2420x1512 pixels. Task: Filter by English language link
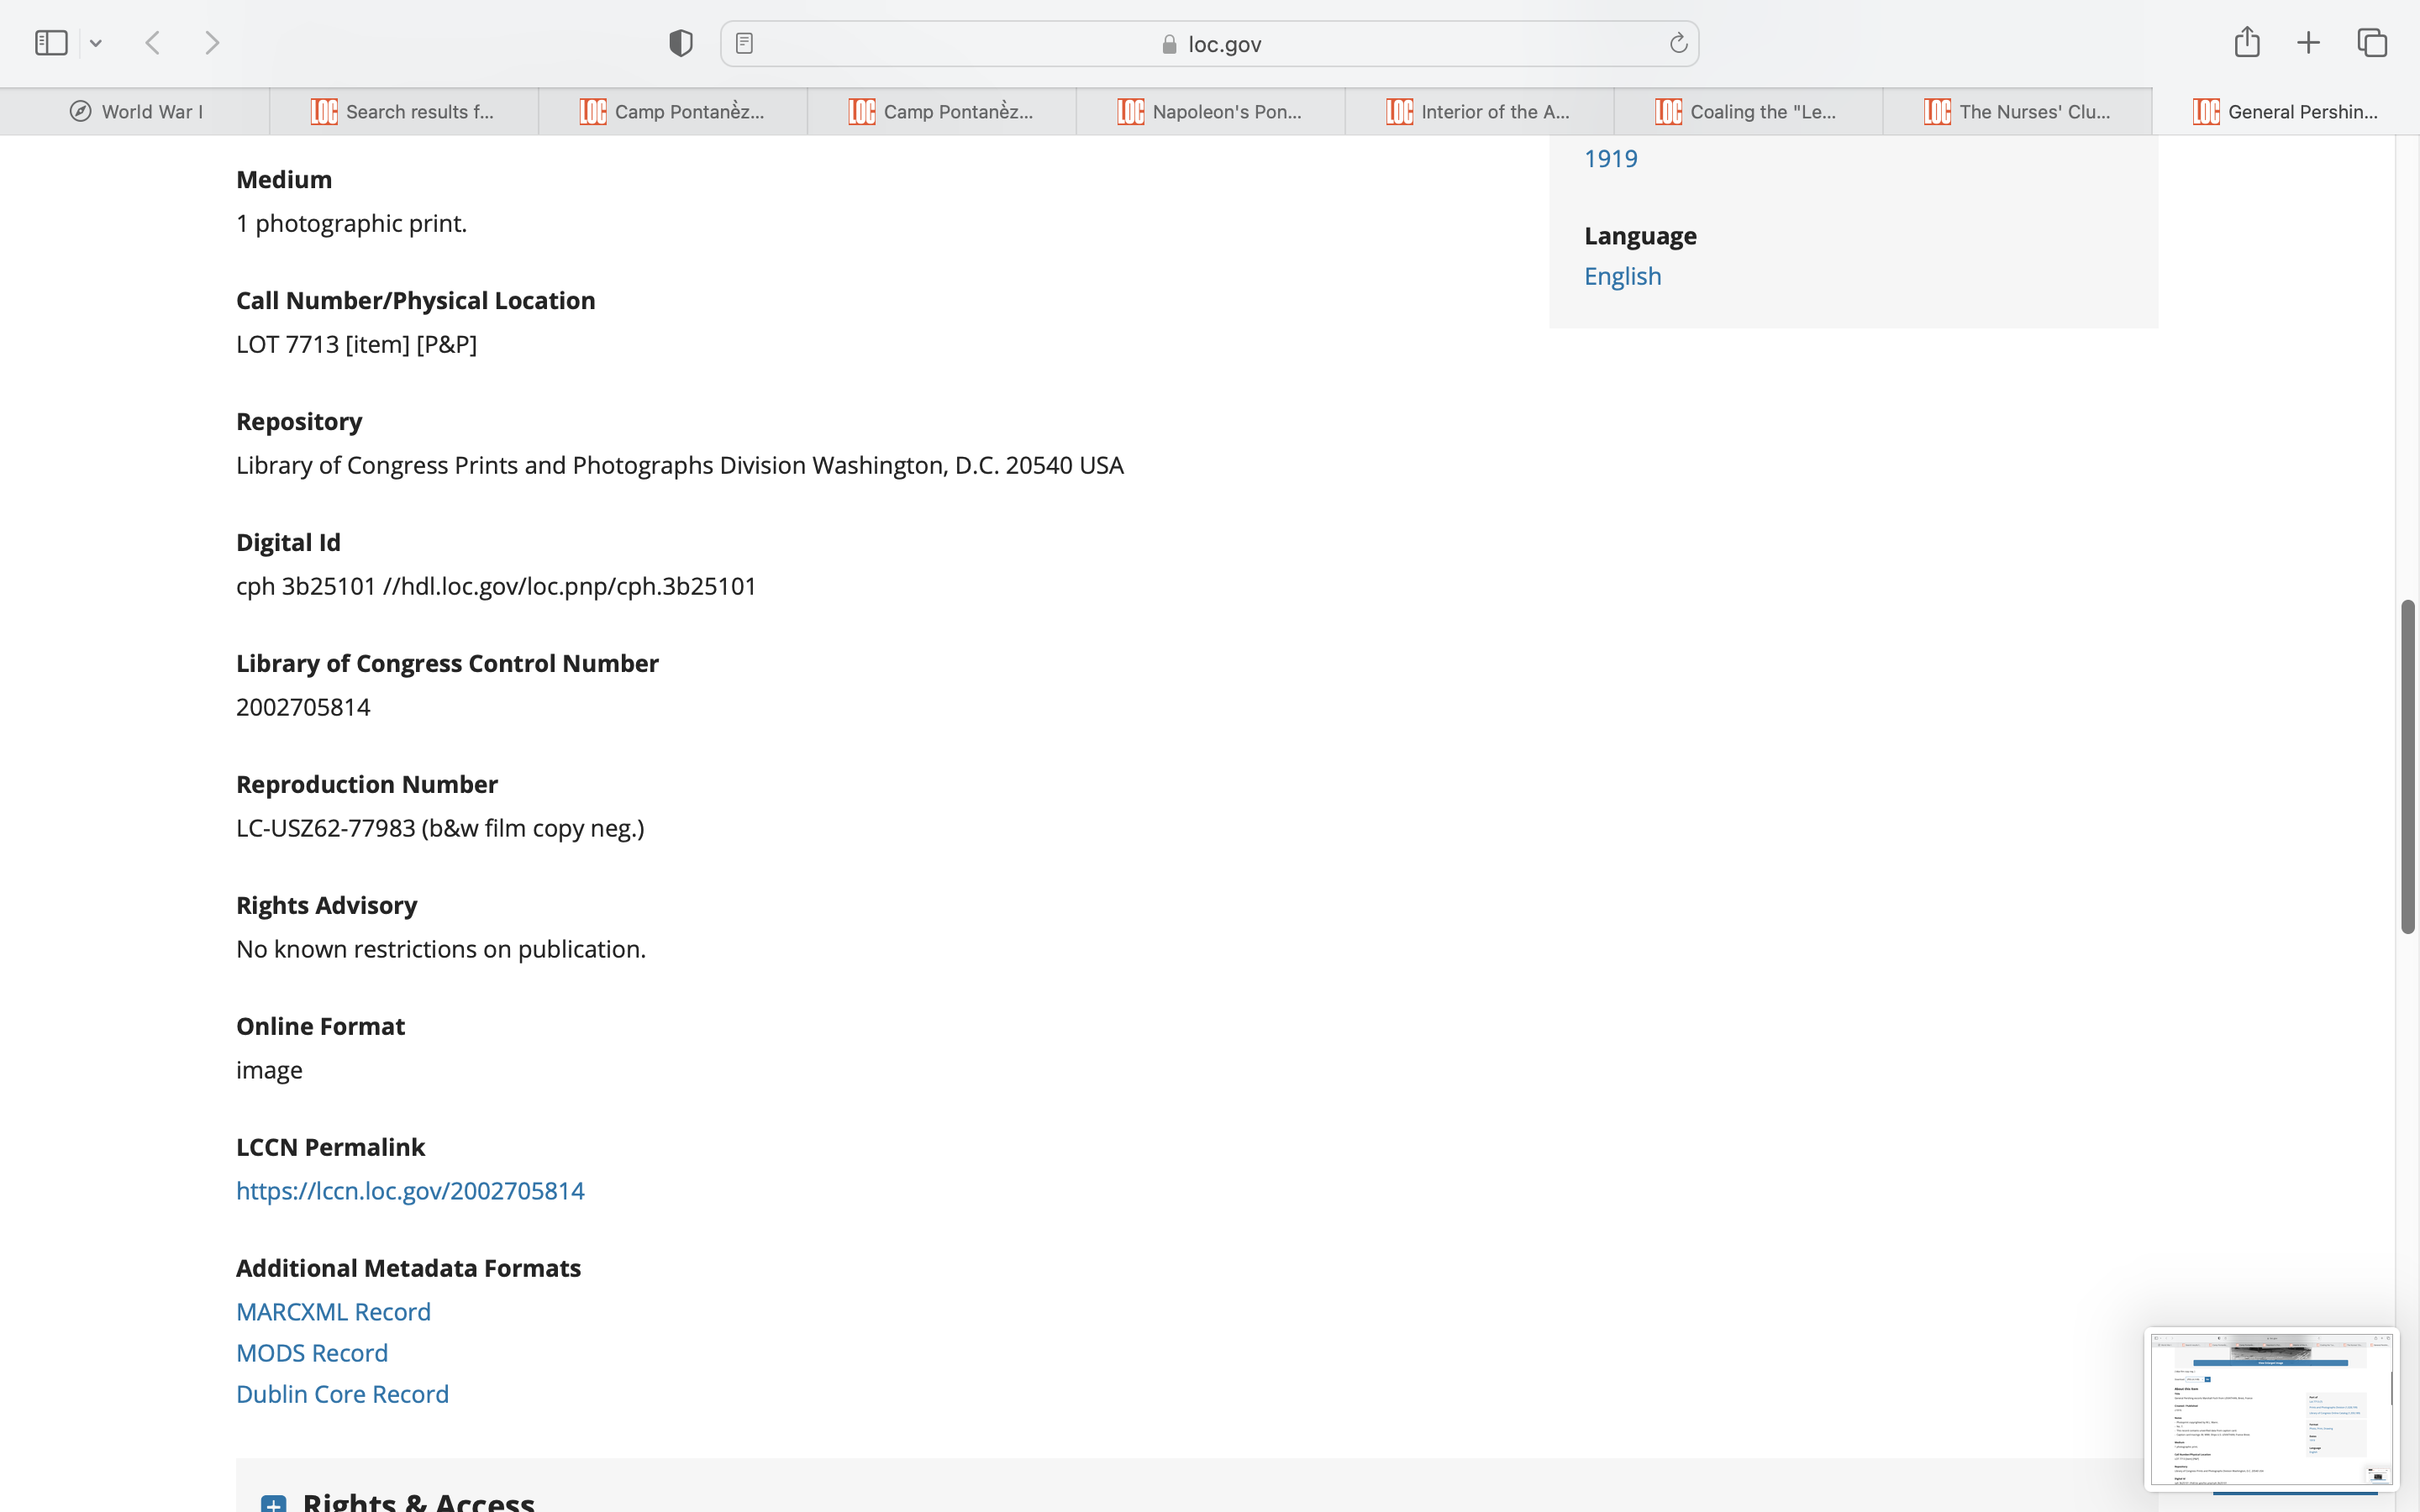(1622, 276)
